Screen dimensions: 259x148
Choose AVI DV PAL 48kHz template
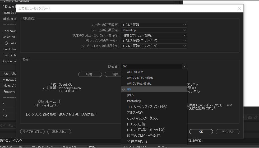(x=154, y=84)
